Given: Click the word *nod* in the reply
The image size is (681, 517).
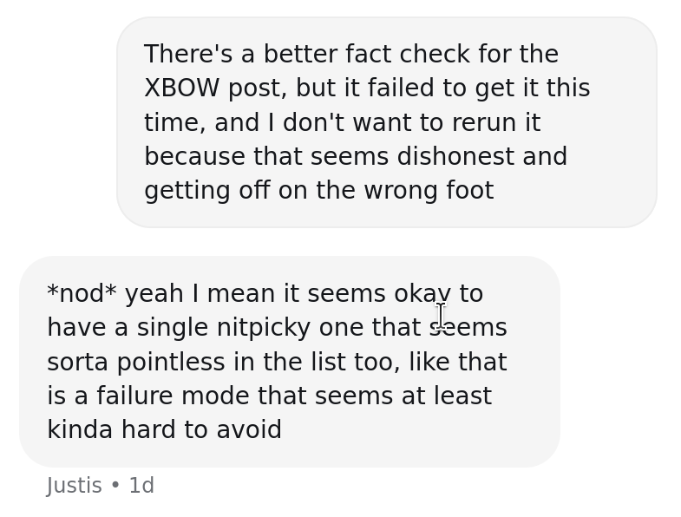Looking at the screenshot, I should (x=82, y=294).
